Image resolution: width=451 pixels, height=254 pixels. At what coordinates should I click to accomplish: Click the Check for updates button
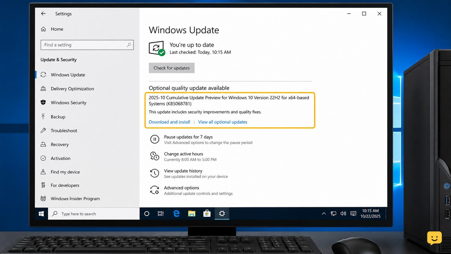pyautogui.click(x=172, y=68)
